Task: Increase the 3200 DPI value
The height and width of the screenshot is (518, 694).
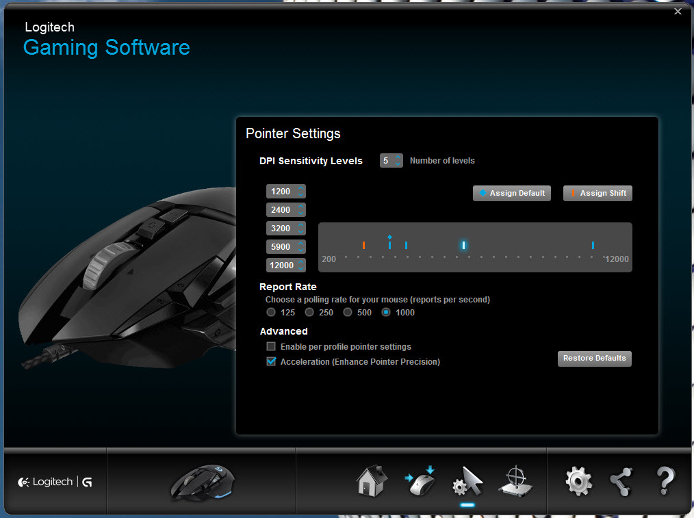Action: pos(301,225)
